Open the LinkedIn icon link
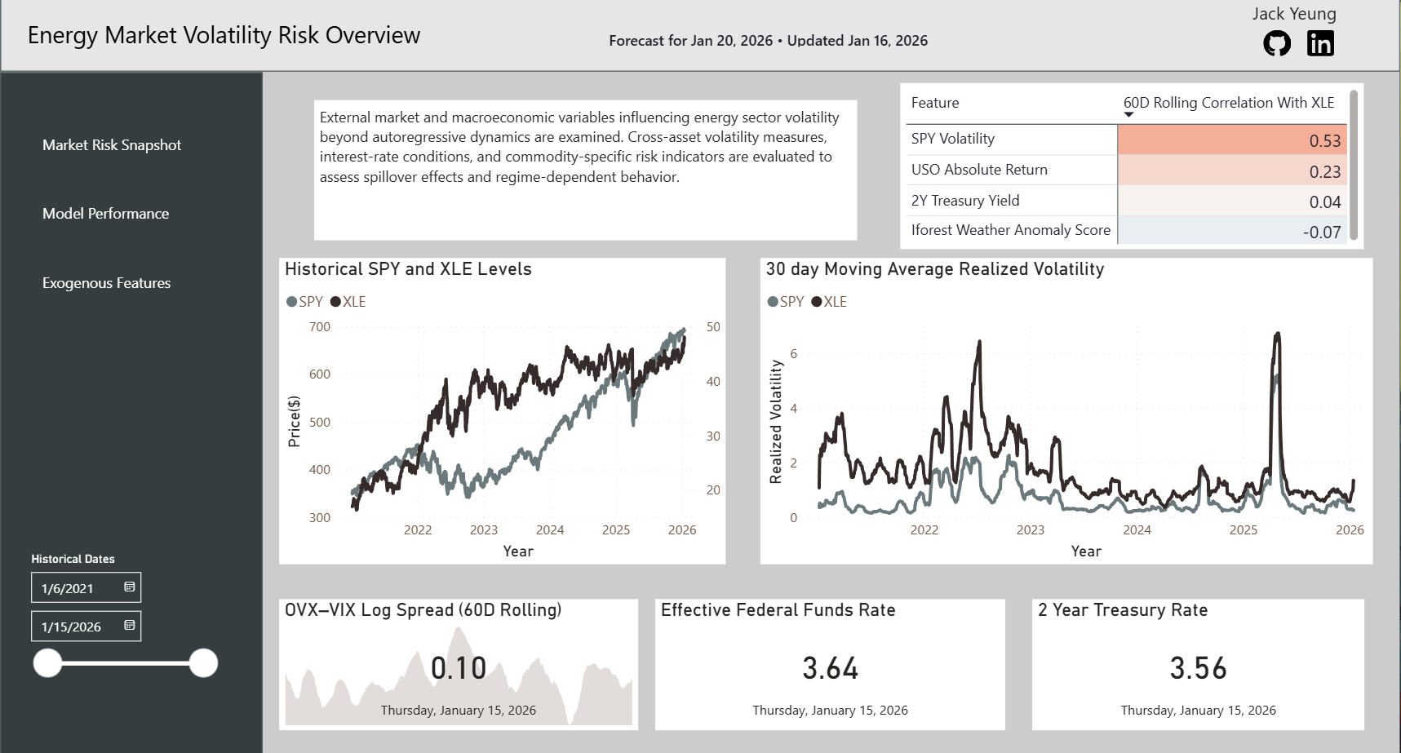This screenshot has height=753, width=1401. [1320, 43]
